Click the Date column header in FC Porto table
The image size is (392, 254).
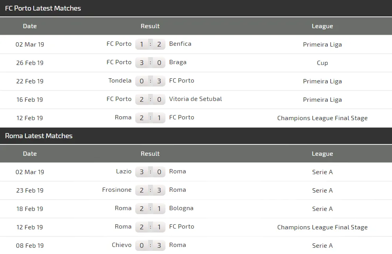tap(30, 26)
